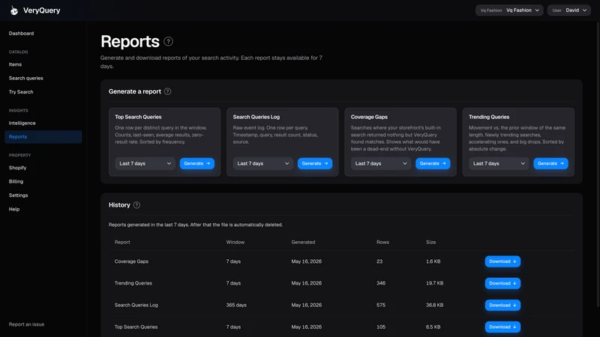
Task: Expand Coverage Gaps time window dropdown
Action: point(381,163)
